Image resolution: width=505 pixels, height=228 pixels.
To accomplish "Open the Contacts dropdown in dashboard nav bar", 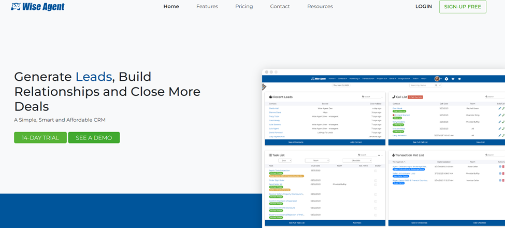I will coord(342,79).
